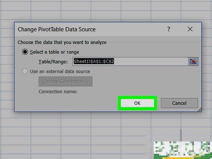
Task: Click the collapse dialog range selector icon
Action: coord(193,61)
